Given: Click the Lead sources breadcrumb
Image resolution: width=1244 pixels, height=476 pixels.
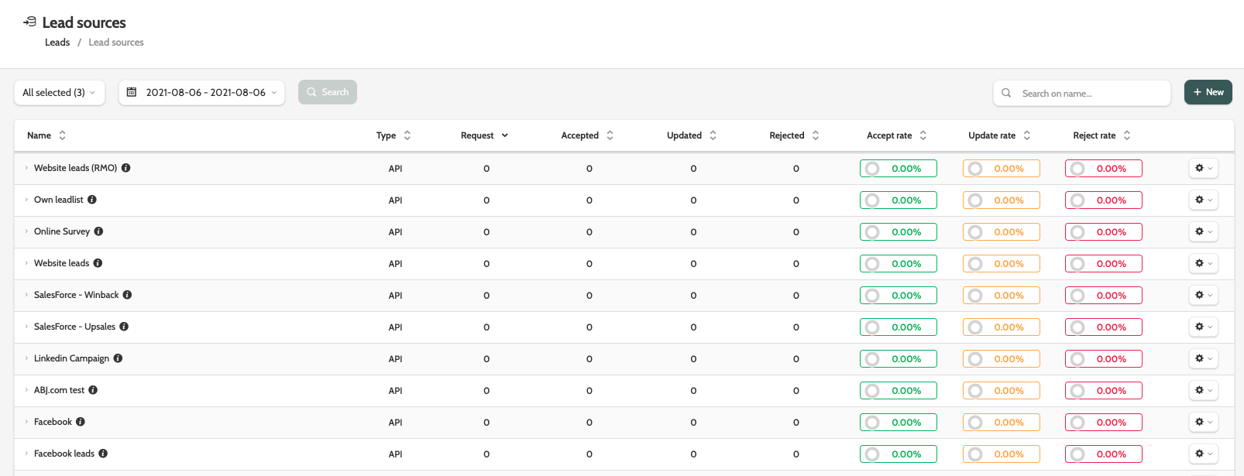Looking at the screenshot, I should (116, 43).
